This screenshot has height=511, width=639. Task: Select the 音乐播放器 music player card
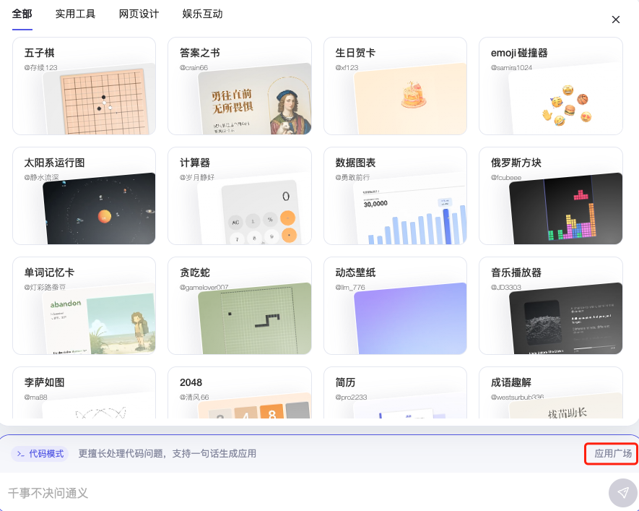tap(551, 306)
